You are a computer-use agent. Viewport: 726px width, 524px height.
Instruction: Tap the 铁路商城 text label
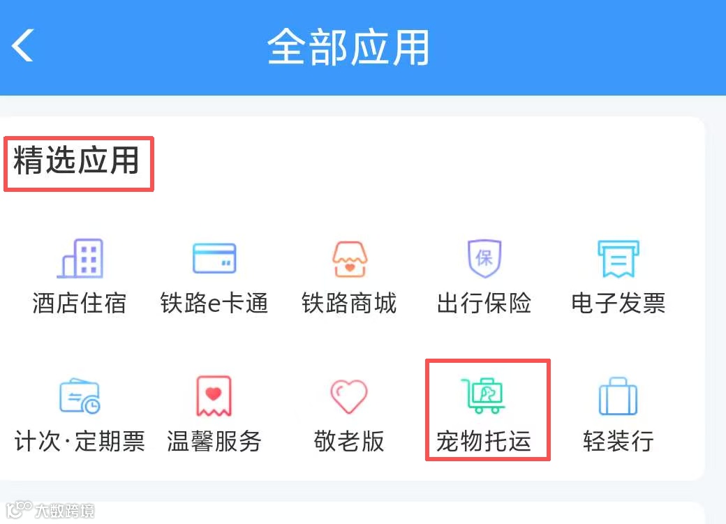350,304
